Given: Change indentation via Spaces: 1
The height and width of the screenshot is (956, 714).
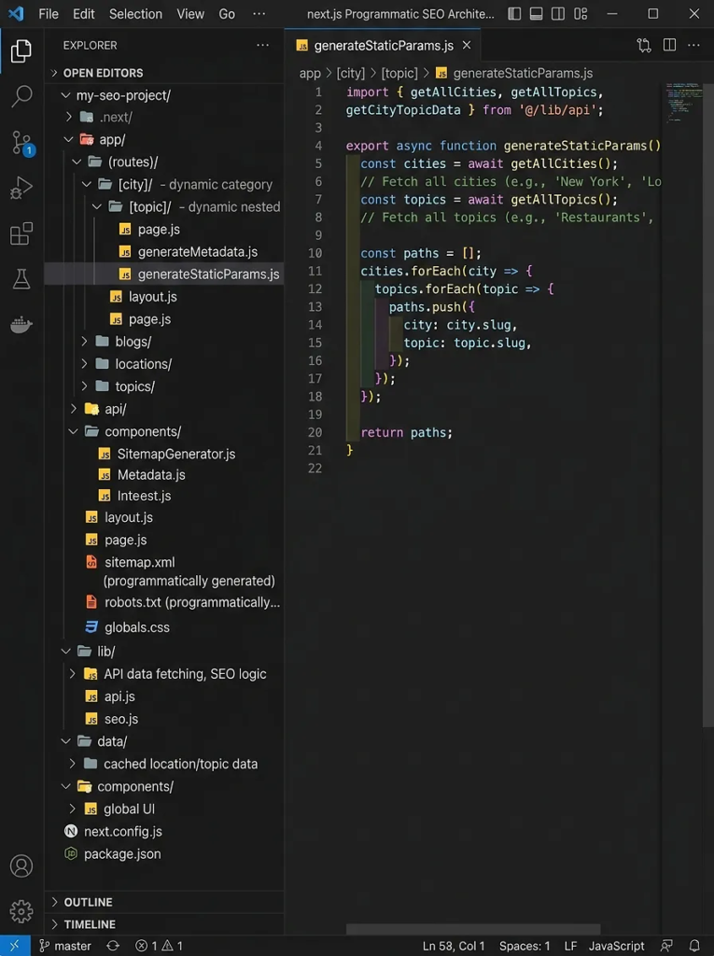Looking at the screenshot, I should [x=525, y=946].
